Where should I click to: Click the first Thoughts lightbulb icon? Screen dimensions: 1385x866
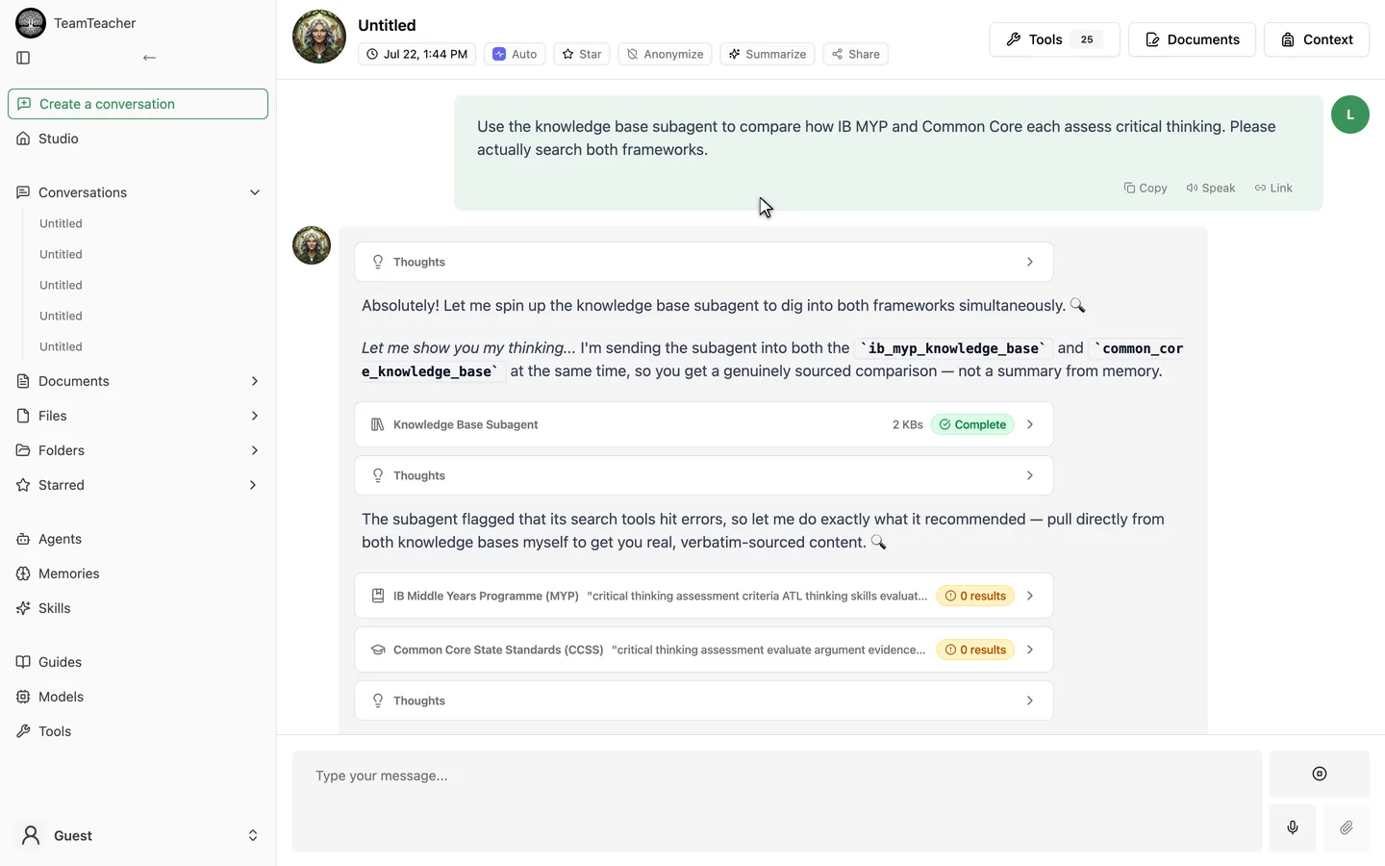coord(378,262)
